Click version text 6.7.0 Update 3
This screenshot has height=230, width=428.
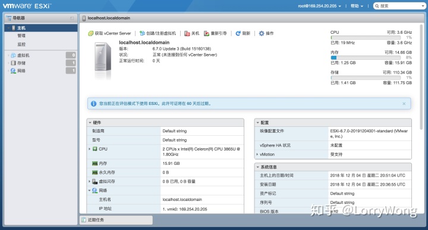(182, 49)
